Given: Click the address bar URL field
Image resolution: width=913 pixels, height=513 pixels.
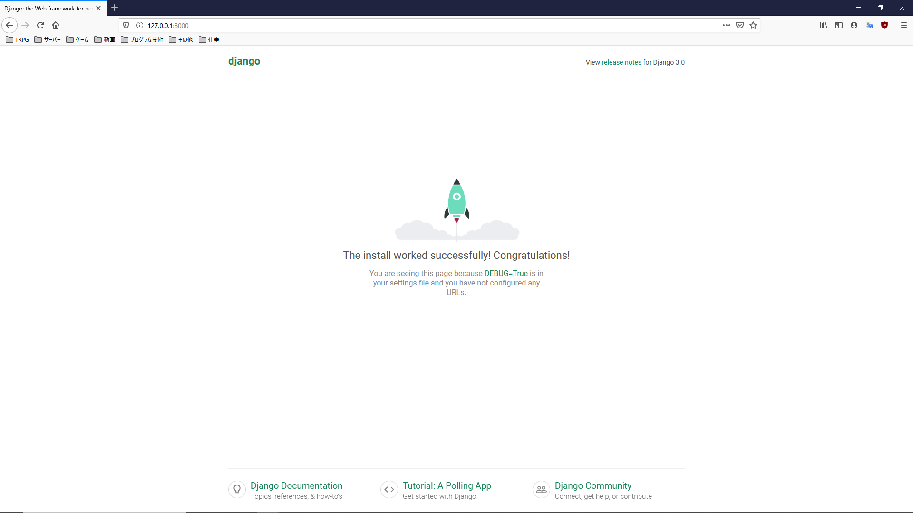Looking at the screenshot, I should [428, 25].
